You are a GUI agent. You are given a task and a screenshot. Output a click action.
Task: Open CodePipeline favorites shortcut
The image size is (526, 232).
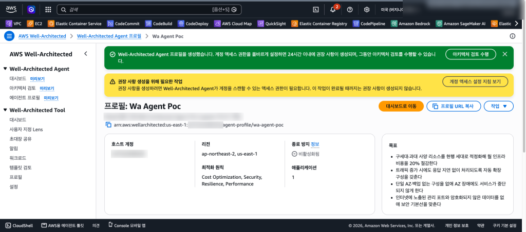pos(369,24)
